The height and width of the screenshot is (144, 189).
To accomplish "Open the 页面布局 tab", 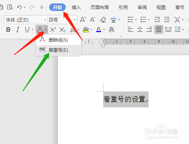I will 100,8.
